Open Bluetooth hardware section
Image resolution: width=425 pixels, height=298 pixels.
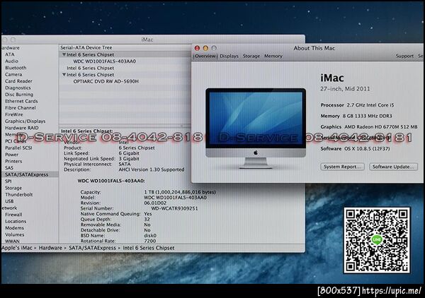[16, 68]
